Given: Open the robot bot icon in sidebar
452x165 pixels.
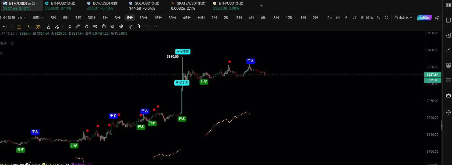Looking at the screenshot, I should pyautogui.click(x=449, y=96).
